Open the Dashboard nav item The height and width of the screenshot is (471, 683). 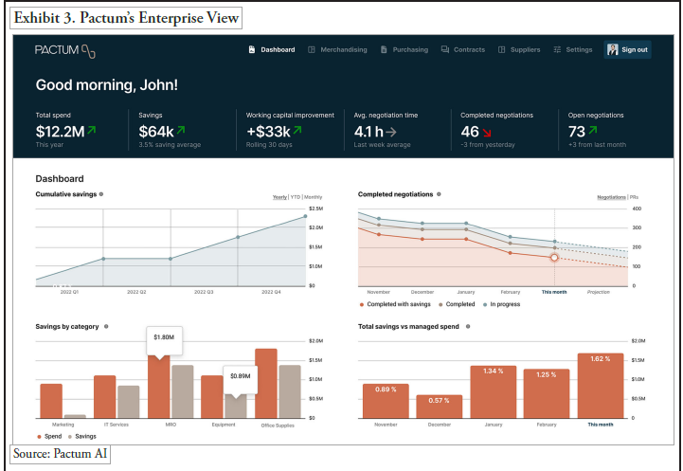271,49
